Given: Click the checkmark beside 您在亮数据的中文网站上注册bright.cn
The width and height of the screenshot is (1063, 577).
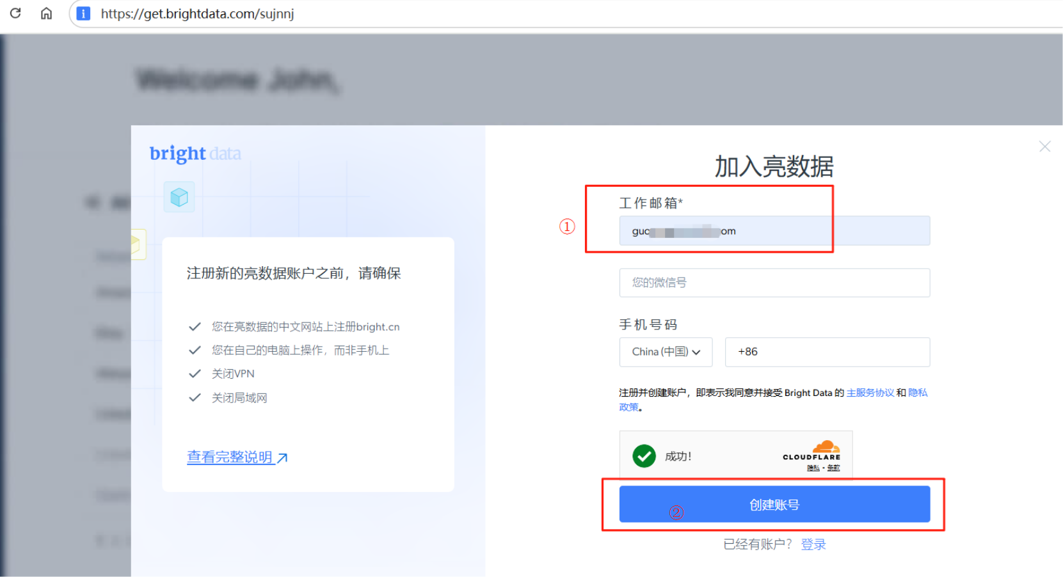Looking at the screenshot, I should tap(195, 327).
